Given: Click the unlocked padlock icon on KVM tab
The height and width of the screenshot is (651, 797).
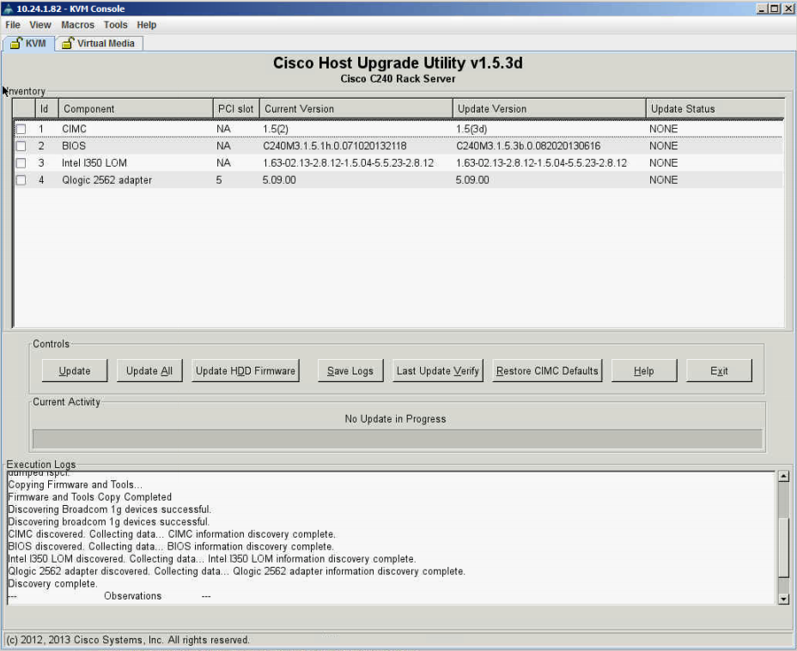Looking at the screenshot, I should [17, 43].
